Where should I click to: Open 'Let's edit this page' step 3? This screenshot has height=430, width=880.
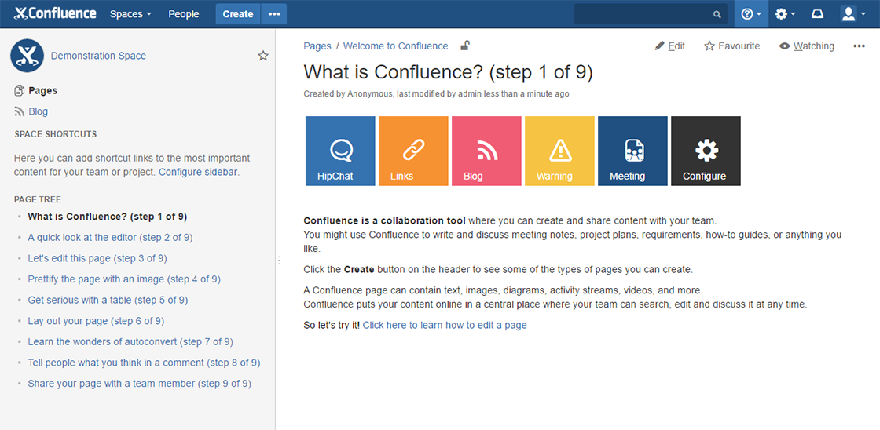pos(97,258)
